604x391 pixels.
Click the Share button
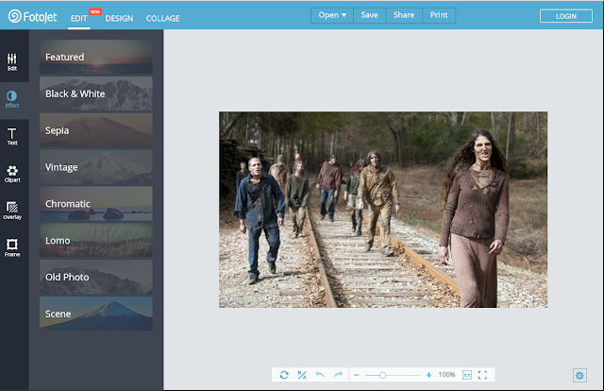(x=404, y=15)
